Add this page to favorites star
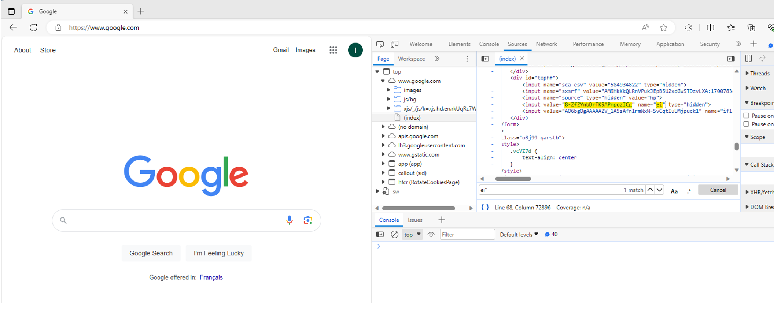774x310 pixels. [664, 27]
